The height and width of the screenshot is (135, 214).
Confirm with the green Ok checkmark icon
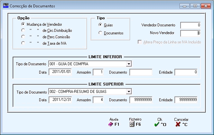click(x=156, y=124)
